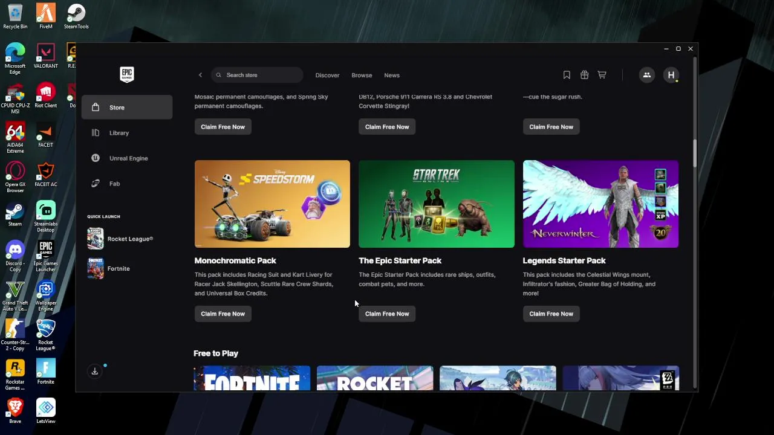Screen dimensions: 774x435
Task: Open the downloads icon in the sidebar
Action: coord(95,371)
